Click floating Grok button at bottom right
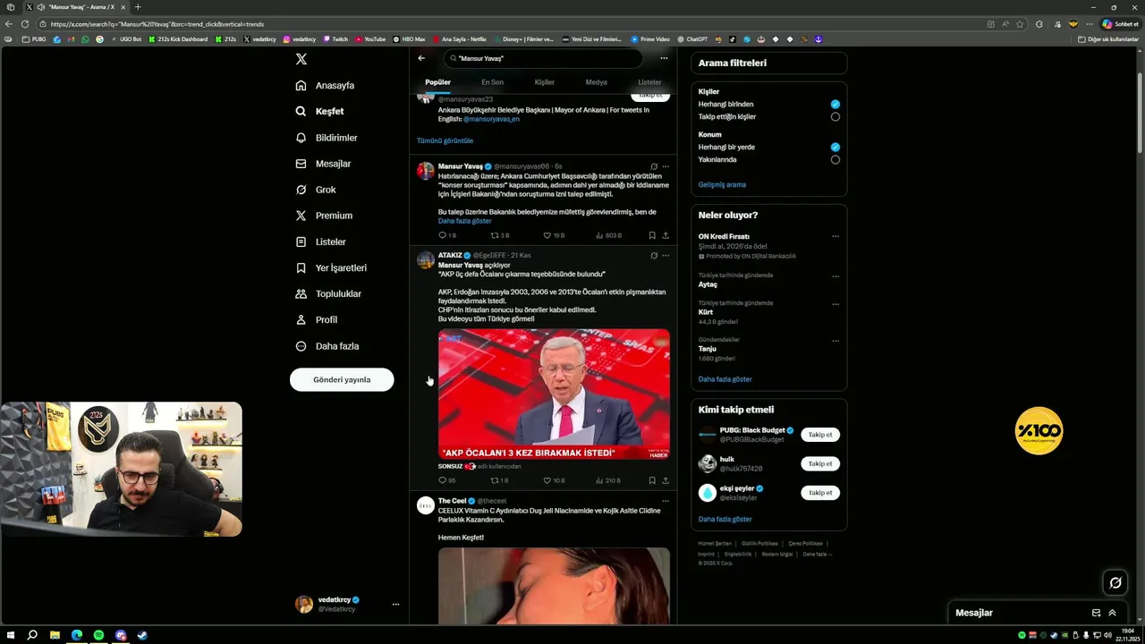 pos(1115,583)
